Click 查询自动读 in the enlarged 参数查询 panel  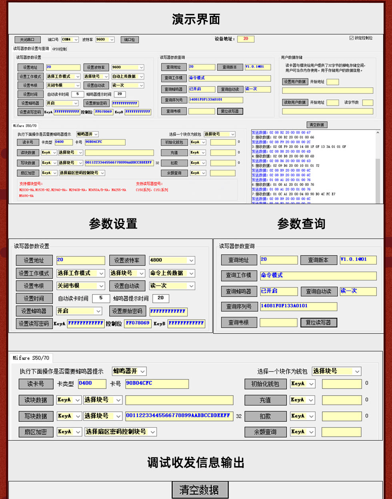(318, 291)
